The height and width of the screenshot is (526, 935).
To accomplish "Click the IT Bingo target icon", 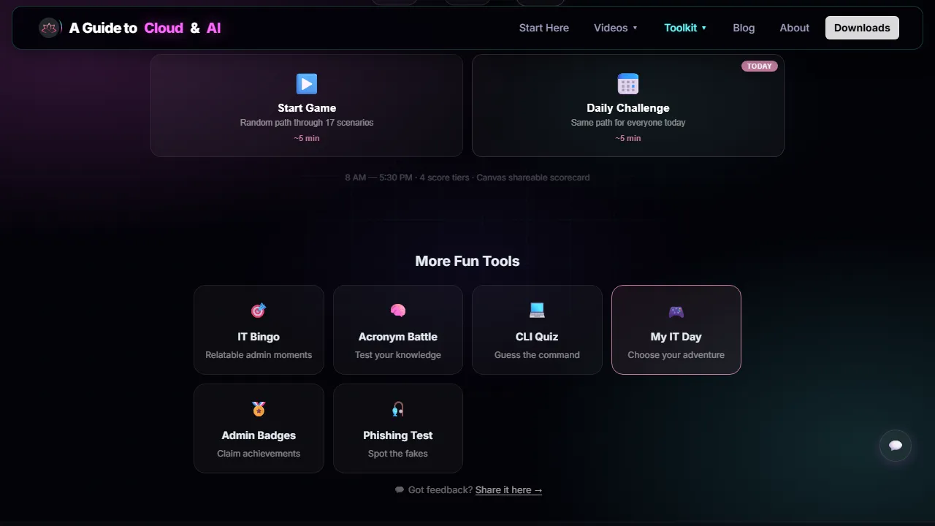I will pyautogui.click(x=259, y=310).
